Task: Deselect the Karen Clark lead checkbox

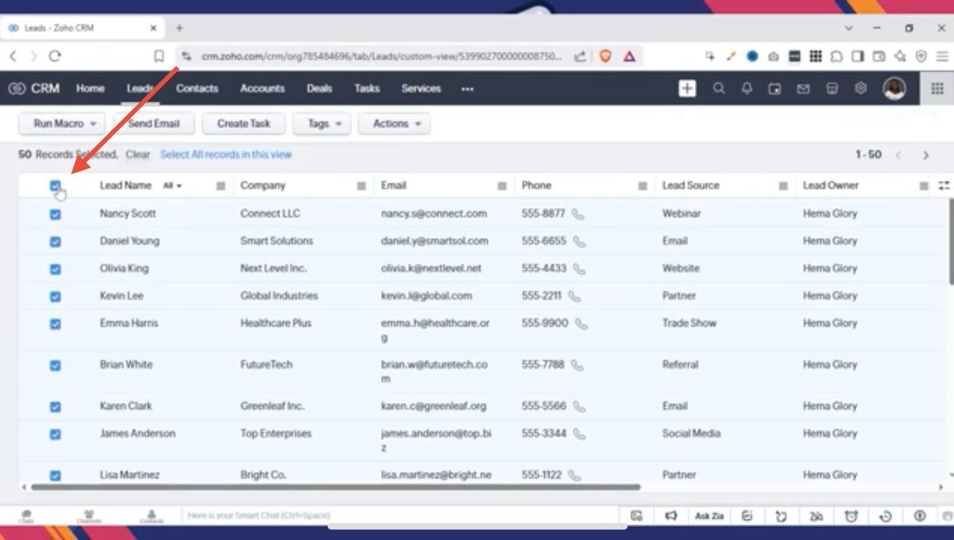Action: 55,407
